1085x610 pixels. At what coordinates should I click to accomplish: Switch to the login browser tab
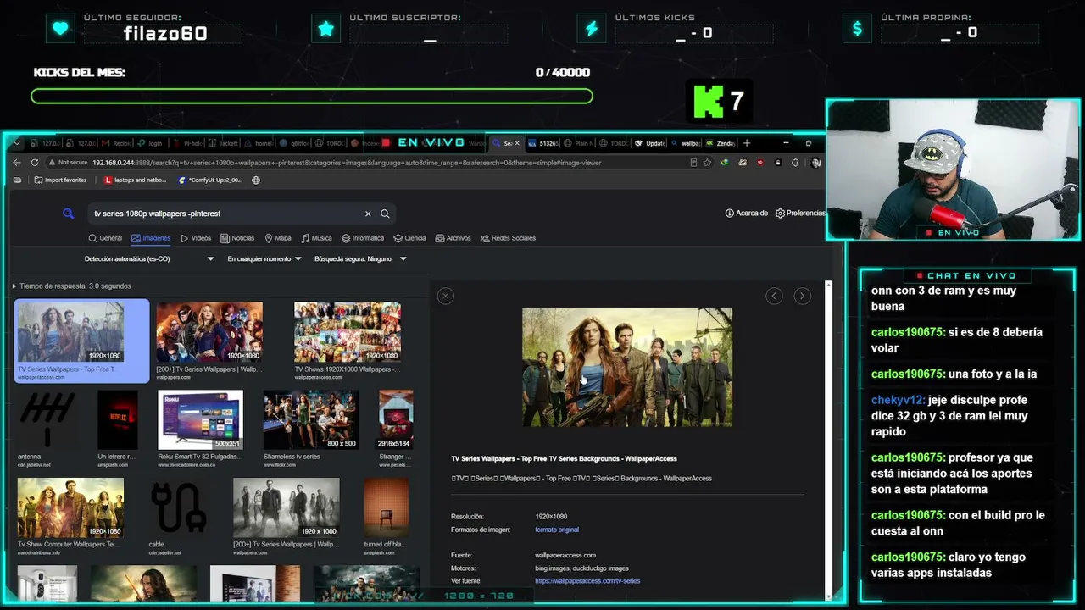150,143
